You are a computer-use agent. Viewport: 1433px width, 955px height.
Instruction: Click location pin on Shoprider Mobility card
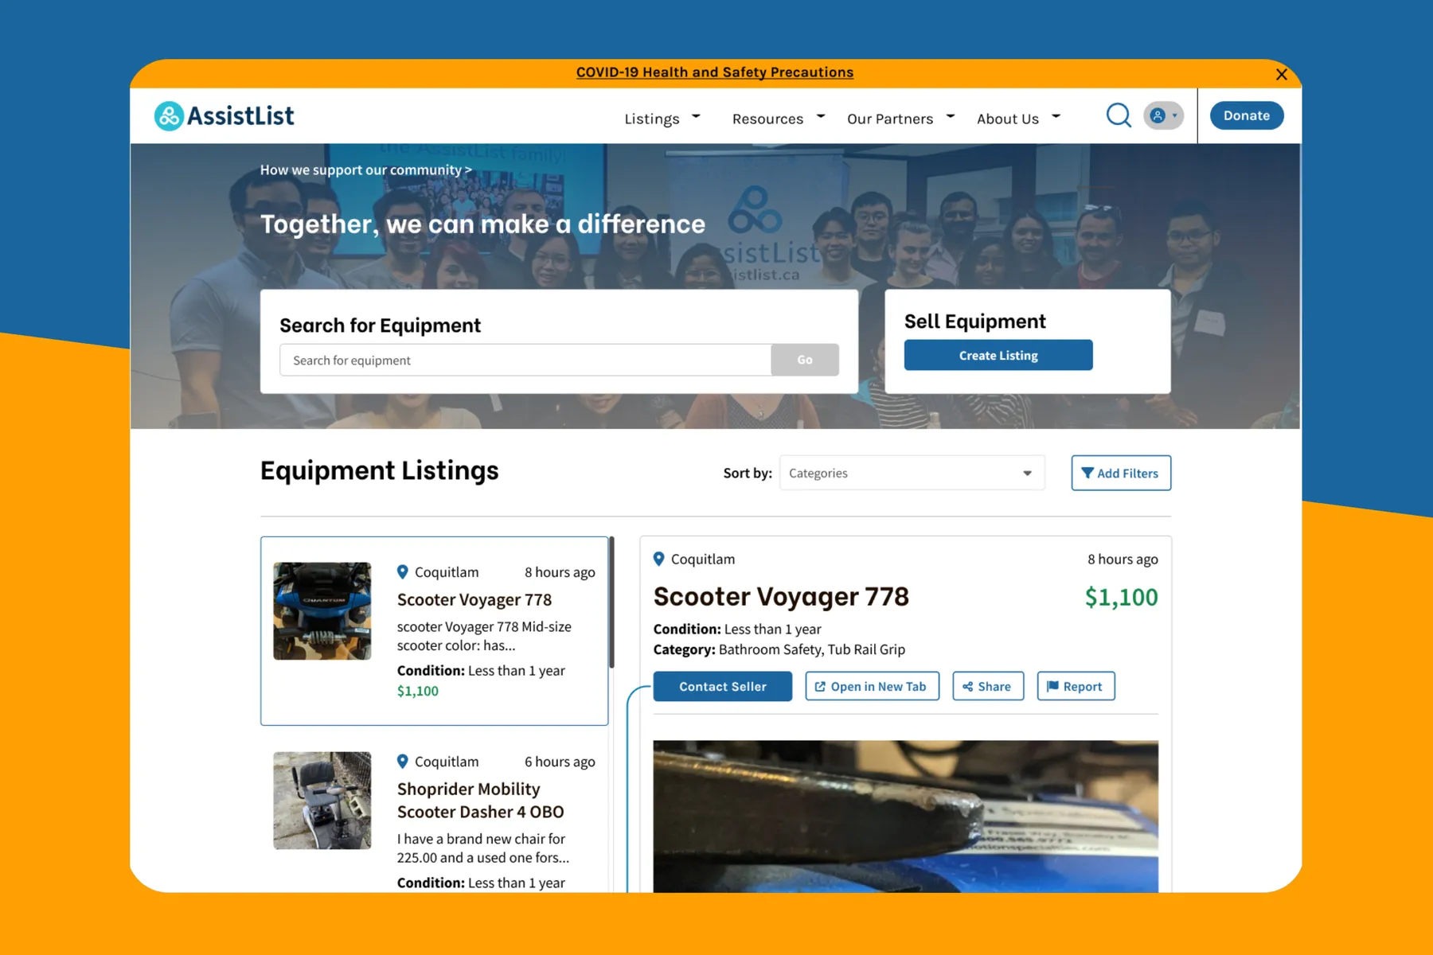403,762
